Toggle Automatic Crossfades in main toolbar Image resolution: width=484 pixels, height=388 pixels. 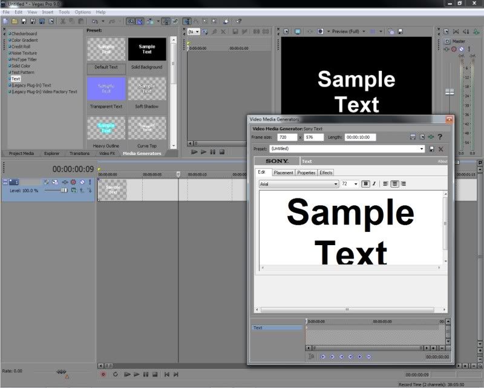pyautogui.click(x=140, y=21)
